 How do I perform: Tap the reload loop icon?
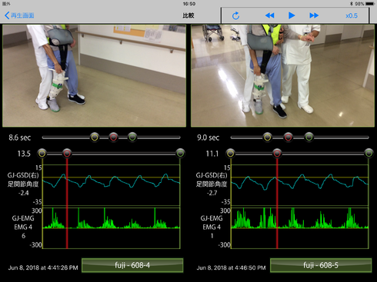click(235, 15)
